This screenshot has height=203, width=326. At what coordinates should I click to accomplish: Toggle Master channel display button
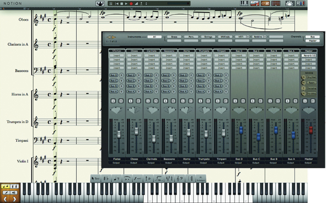313,41
